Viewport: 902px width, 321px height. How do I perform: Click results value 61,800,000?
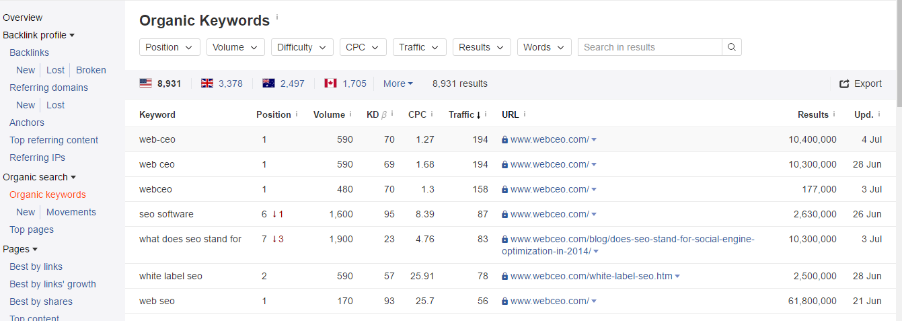coord(813,301)
